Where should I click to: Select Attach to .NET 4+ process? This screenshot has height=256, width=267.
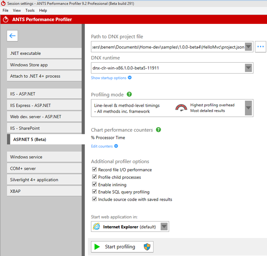click(44, 76)
